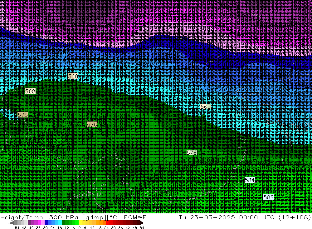This screenshot has width=312, height=229.
Task: Click the '00:00 UTC' time text
Action: coord(257,217)
